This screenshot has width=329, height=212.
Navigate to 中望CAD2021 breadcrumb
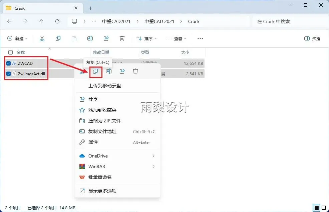pyautogui.click(x=116, y=21)
